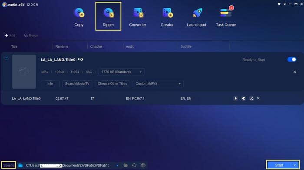Viewport: 304px width, 170px height.
Task: Click Choose Other Titles button
Action: click(x=112, y=84)
